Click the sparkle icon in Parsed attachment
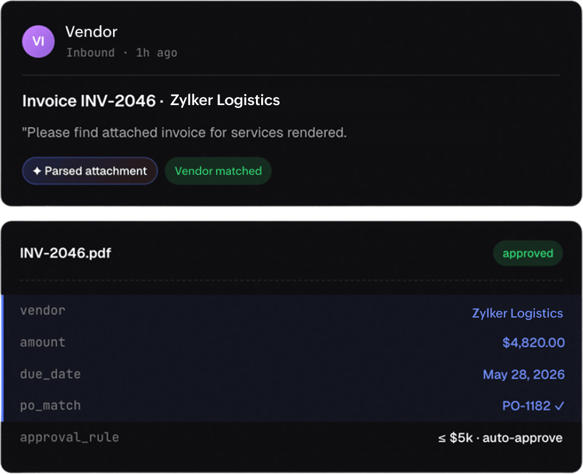583x474 pixels. [37, 171]
